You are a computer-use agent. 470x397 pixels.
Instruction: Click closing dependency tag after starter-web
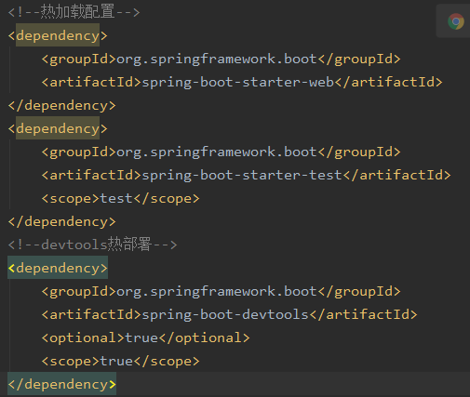click(61, 105)
